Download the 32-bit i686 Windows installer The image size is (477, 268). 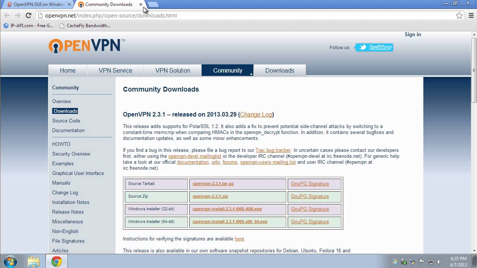pyautogui.click(x=227, y=209)
